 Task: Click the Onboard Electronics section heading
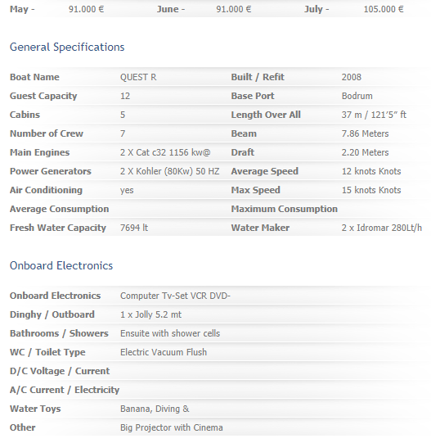pyautogui.click(x=61, y=266)
